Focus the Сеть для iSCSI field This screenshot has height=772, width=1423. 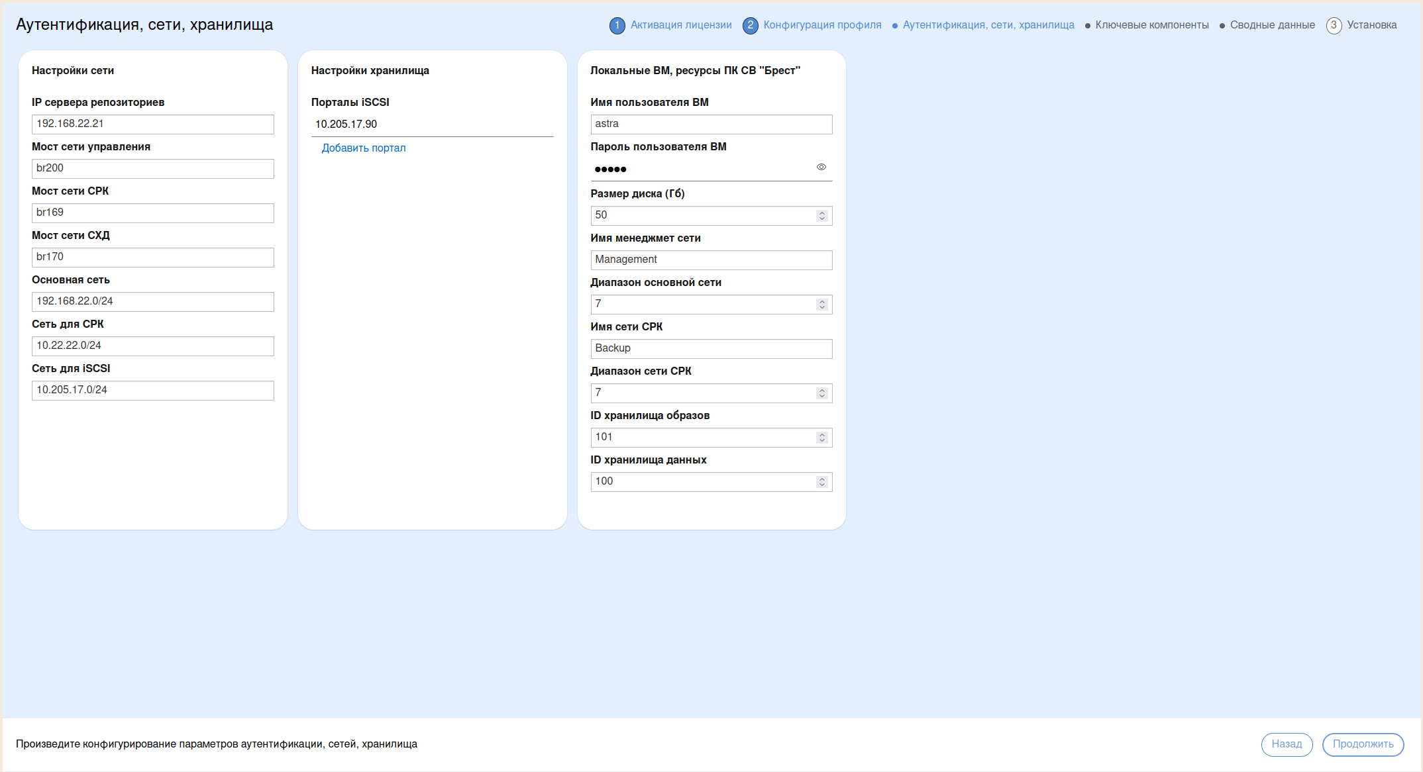[153, 390]
